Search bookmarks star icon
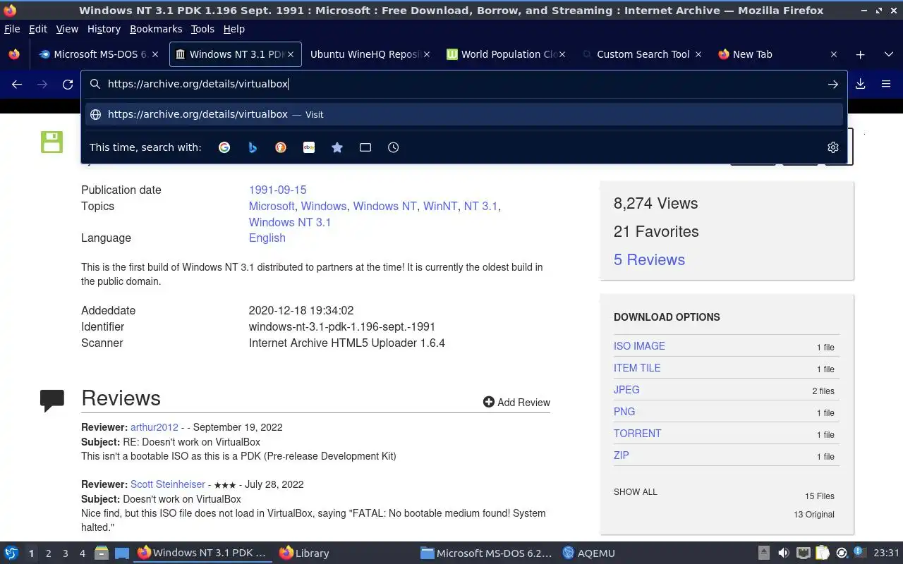 point(337,147)
